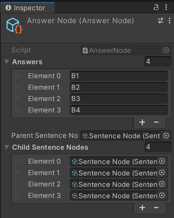Open object picker for Child Sentence Element 0
The width and height of the screenshot is (174, 218).
click(x=162, y=161)
